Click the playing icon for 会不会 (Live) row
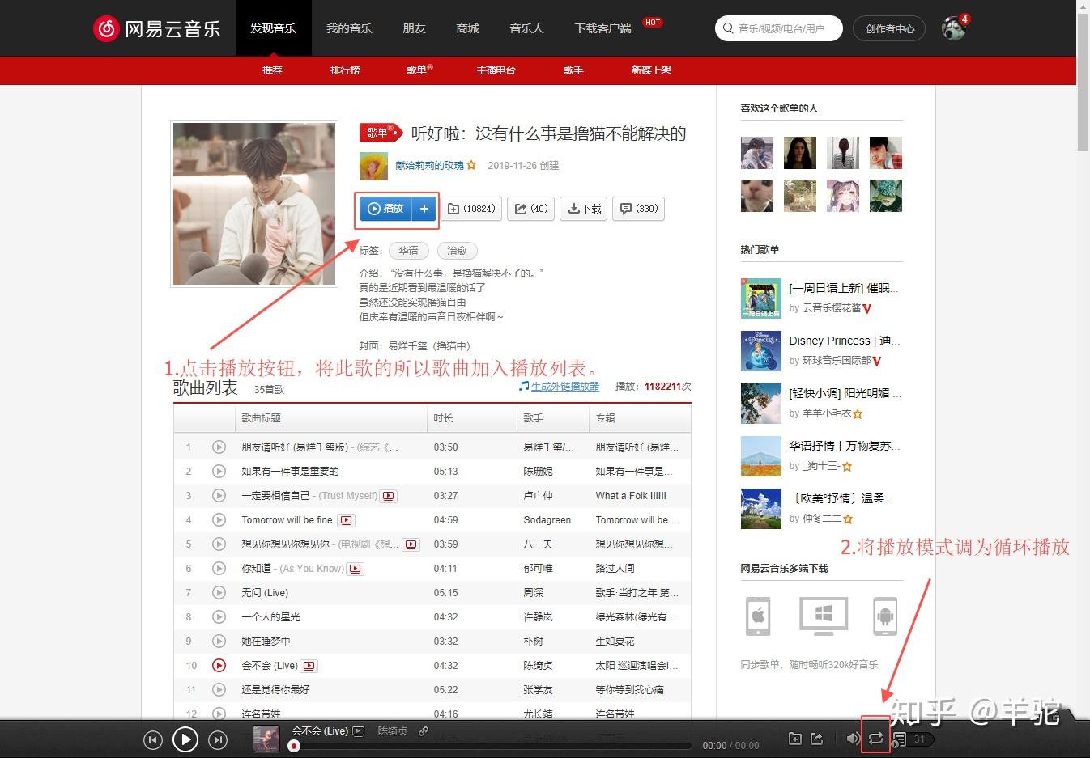 tap(219, 665)
